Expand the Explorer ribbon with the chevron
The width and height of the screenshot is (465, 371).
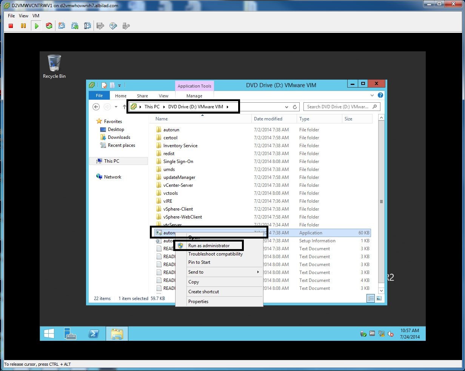[372, 95]
